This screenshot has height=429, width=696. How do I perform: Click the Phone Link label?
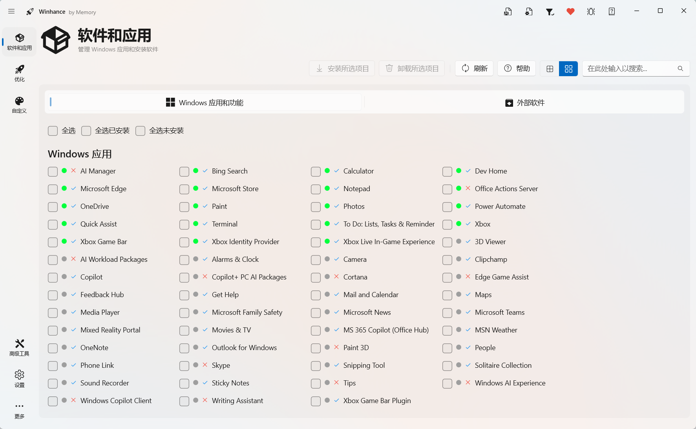pos(97,365)
